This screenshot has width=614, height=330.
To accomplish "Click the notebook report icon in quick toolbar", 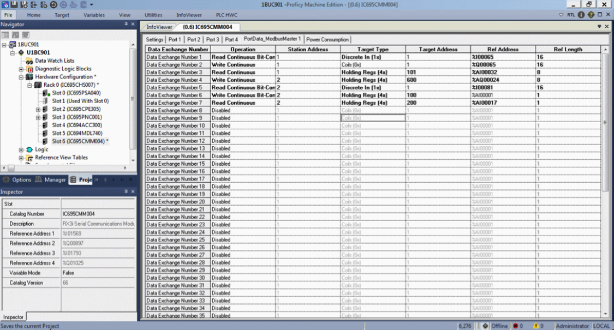I will (x=83, y=5).
